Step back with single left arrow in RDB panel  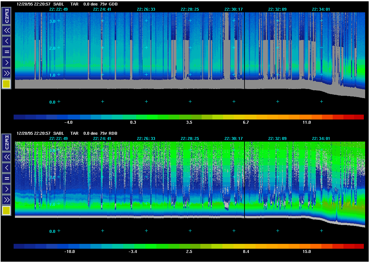(x=6, y=168)
